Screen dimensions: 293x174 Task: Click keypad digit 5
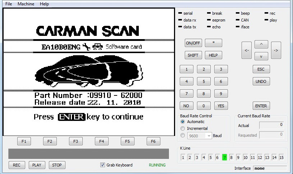204,81
